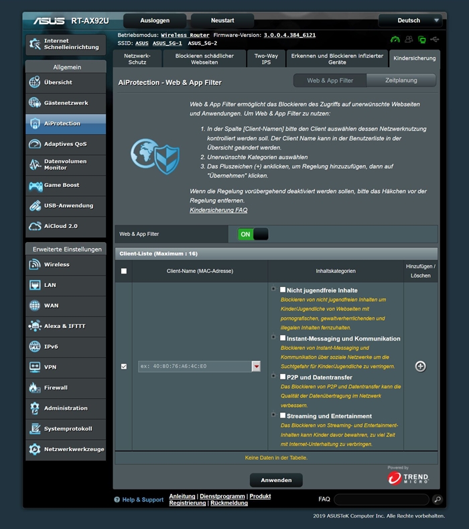Image resolution: width=469 pixels, height=529 pixels.
Task: Click the Datenvolumen Monitor icon
Action: pyautogui.click(x=35, y=165)
